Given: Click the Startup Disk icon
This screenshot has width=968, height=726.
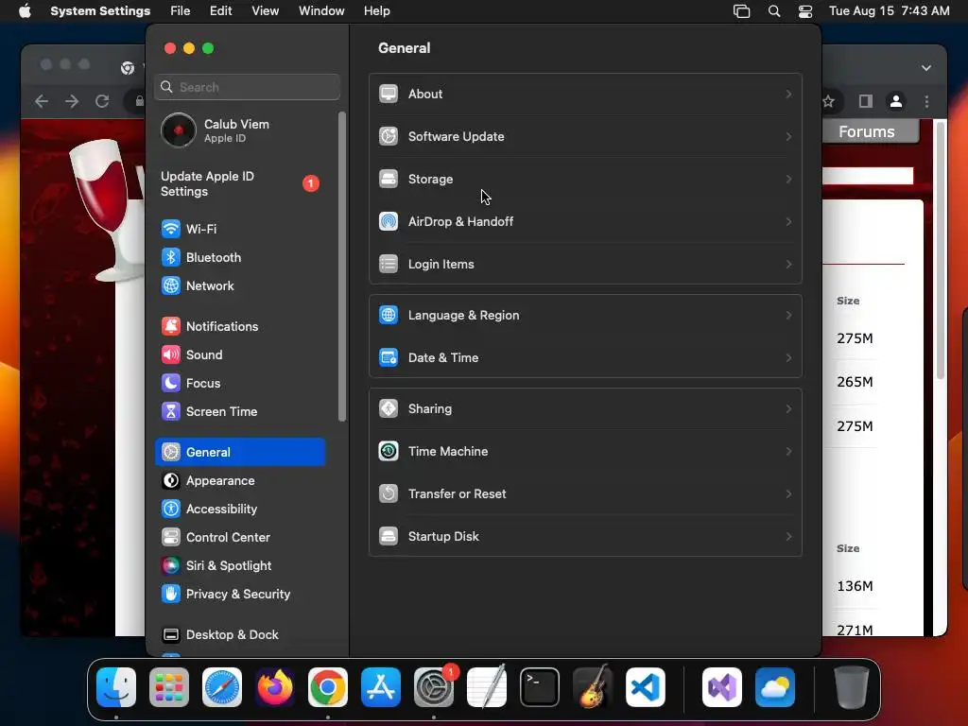Looking at the screenshot, I should tap(389, 536).
